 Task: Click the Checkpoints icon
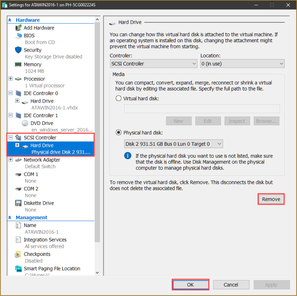[18, 254]
